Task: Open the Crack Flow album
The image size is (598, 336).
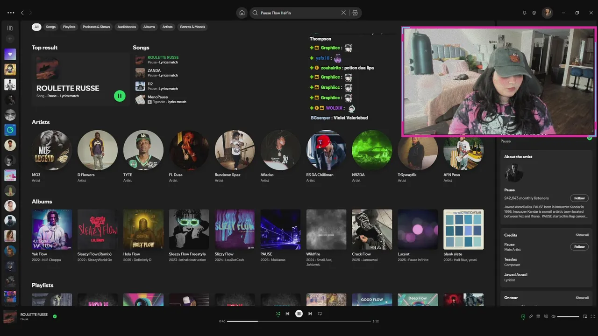Action: click(372, 236)
